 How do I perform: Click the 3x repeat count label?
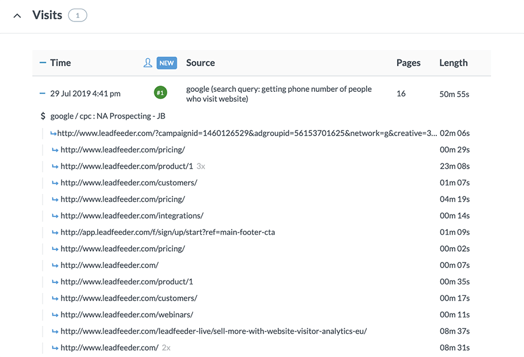click(201, 166)
